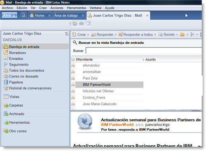
Task: Click the Otro correo icon
Action: (x=6, y=131)
